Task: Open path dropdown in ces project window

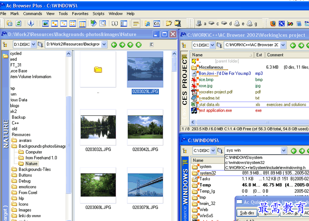Action: [x=283, y=45]
